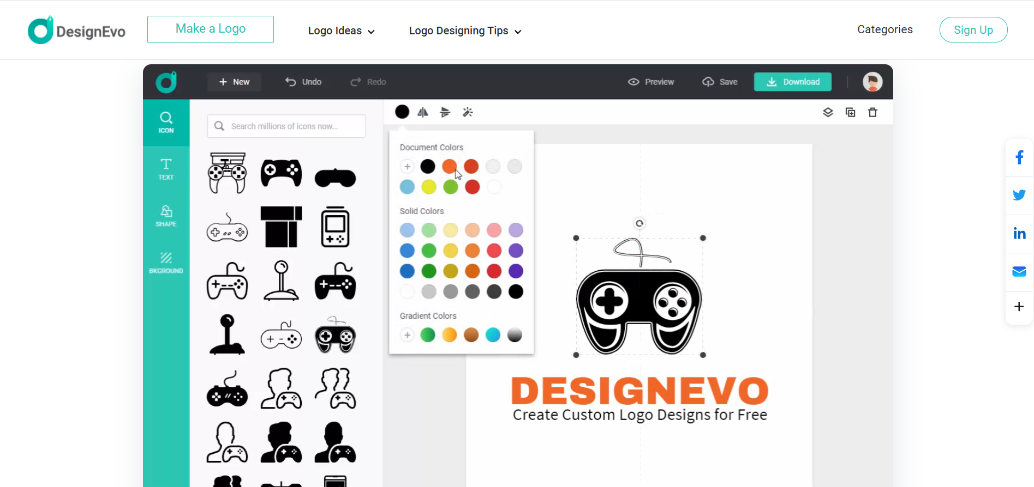Select the gray-to-black gradient swatch
1034x487 pixels.
click(515, 335)
